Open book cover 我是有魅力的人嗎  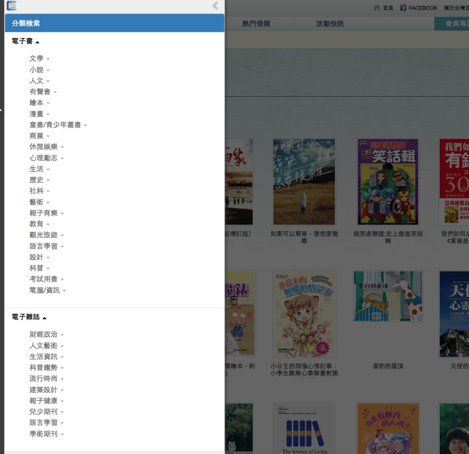point(388,428)
